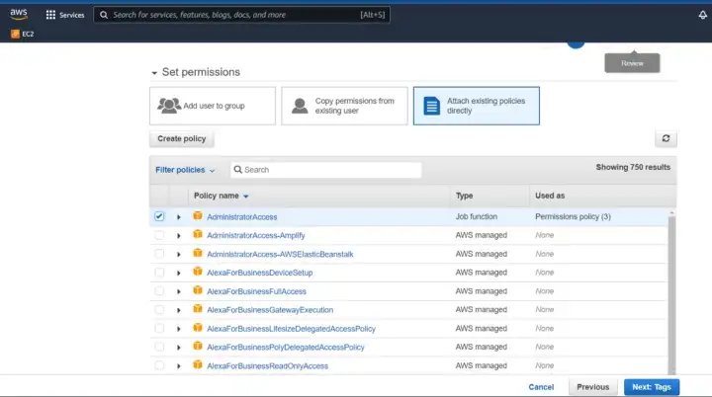This screenshot has width=712, height=397.
Task: Select Attach existing policies directly option
Action: tap(476, 106)
